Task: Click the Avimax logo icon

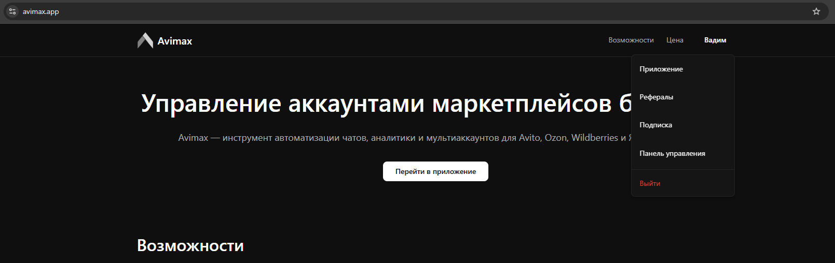Action: point(145,40)
